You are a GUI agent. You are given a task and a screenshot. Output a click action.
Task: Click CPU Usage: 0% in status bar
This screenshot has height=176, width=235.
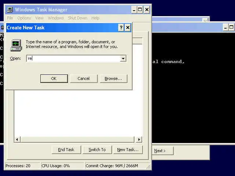(56, 166)
